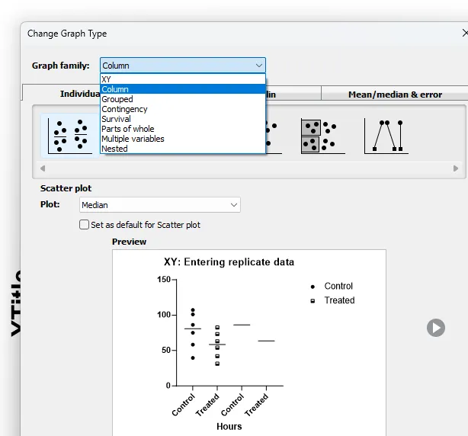This screenshot has width=468, height=436.
Task: Choose the box-with-points graph type icon
Action: click(319, 136)
